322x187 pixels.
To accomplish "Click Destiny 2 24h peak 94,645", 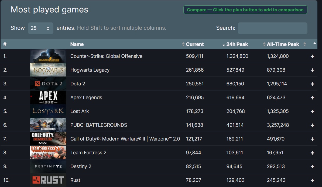I will (234, 166).
